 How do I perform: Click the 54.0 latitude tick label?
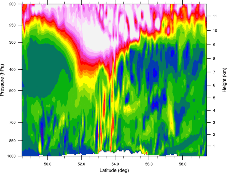point(115,164)
